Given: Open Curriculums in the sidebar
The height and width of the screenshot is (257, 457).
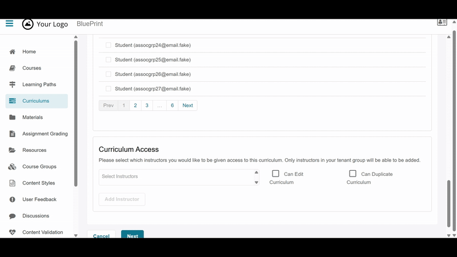Looking at the screenshot, I should [37, 101].
